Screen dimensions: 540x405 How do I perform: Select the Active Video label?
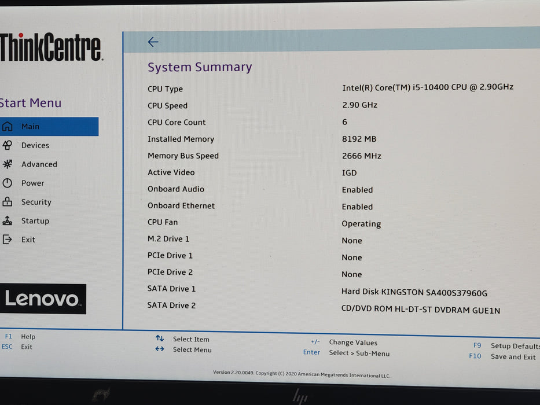coord(171,172)
